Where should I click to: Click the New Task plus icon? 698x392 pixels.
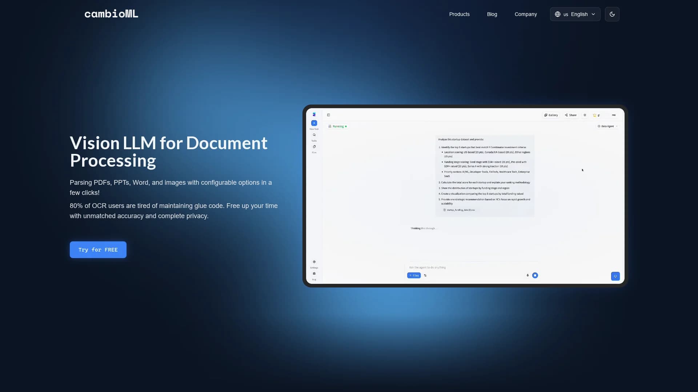point(314,123)
